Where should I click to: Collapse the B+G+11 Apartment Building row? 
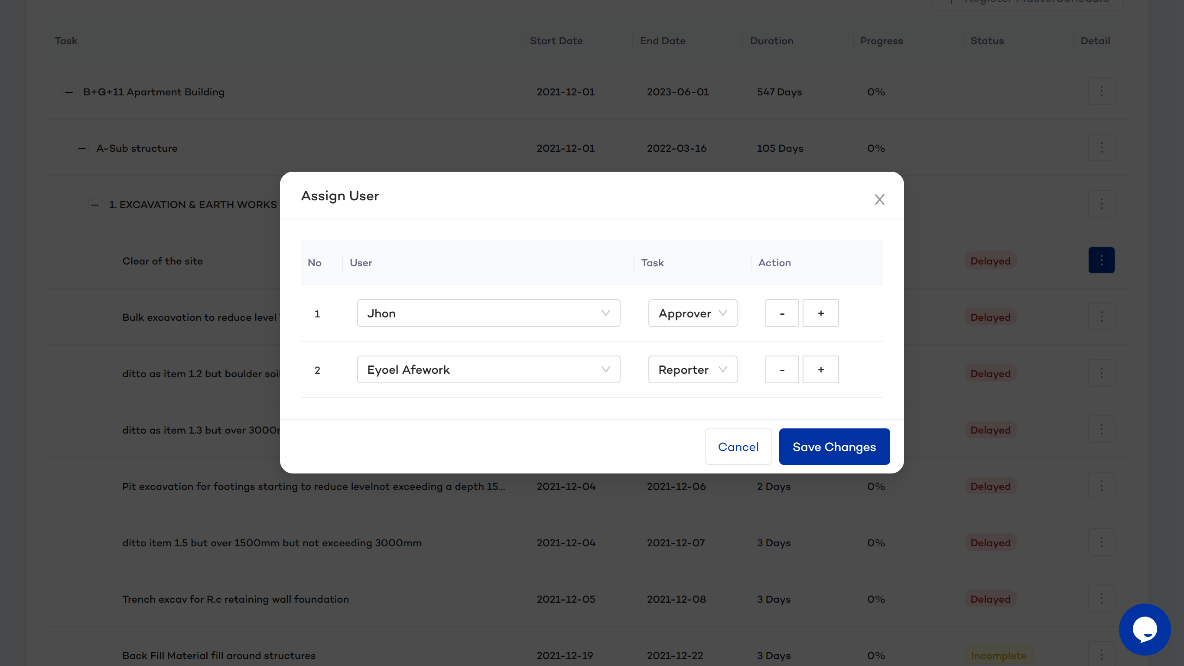click(68, 92)
